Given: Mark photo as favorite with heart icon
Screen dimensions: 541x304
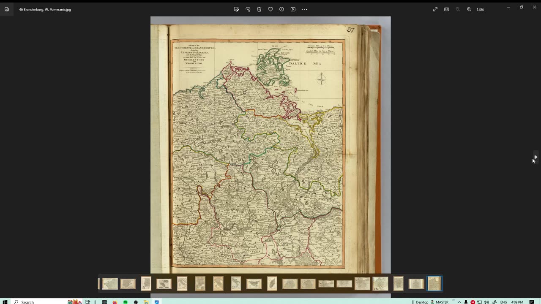Looking at the screenshot, I should tap(270, 9).
